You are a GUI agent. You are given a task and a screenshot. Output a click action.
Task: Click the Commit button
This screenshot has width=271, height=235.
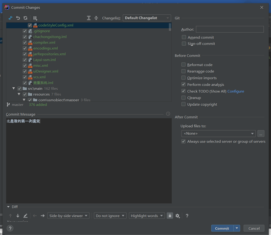click(222, 228)
